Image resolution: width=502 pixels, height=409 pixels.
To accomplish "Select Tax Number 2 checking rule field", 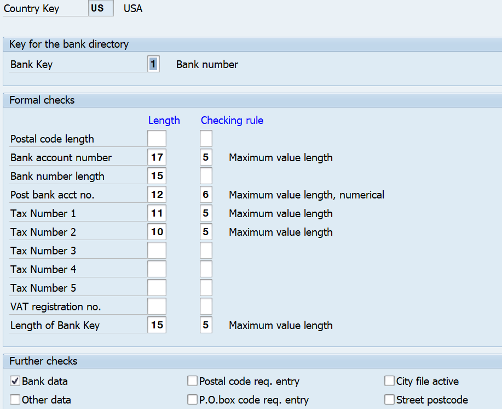I will [x=206, y=232].
